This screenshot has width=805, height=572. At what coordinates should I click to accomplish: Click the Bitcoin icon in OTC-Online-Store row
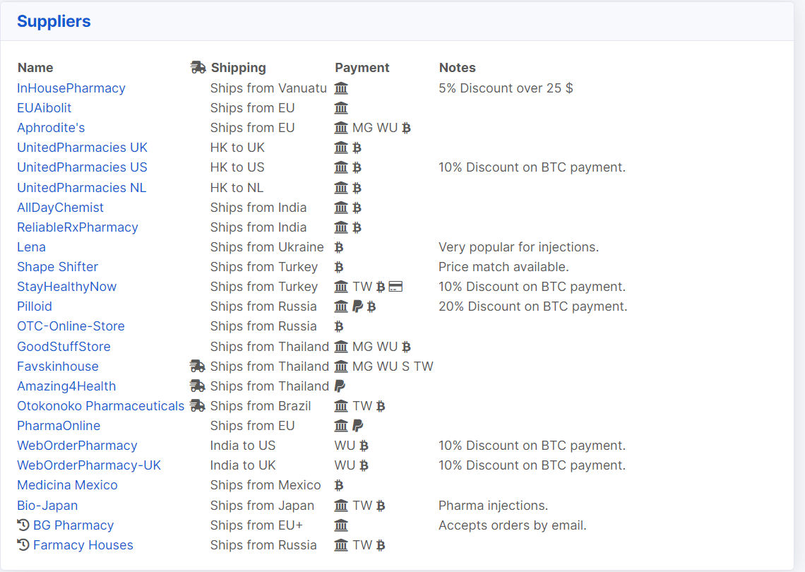point(338,326)
